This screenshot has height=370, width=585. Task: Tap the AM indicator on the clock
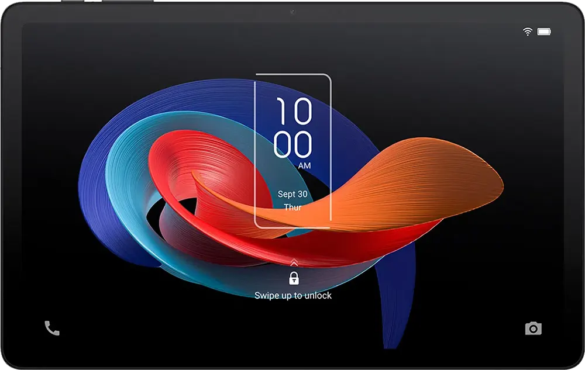tap(304, 166)
